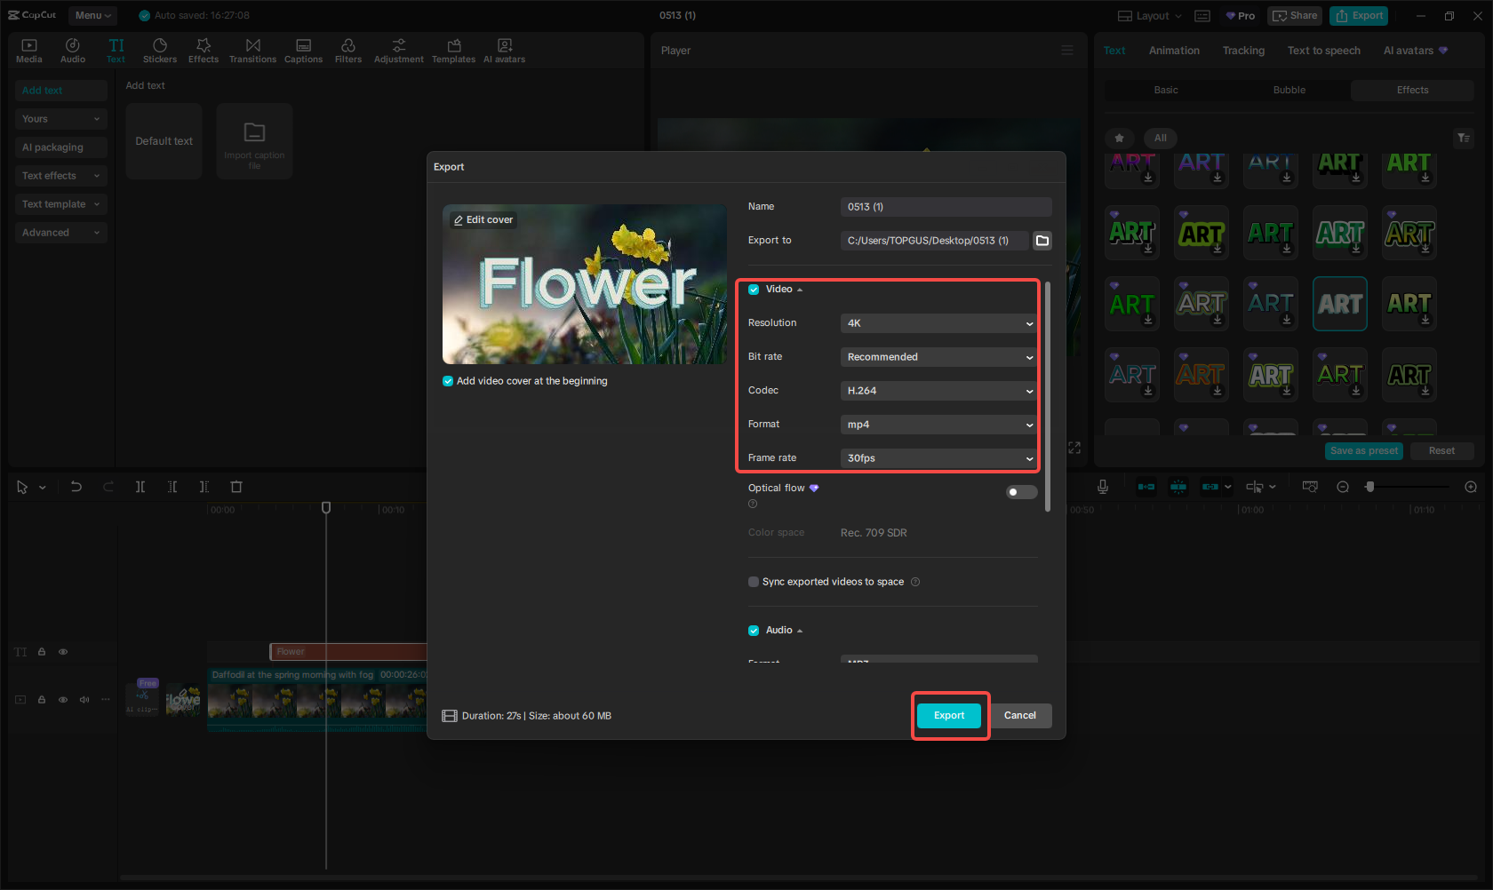The height and width of the screenshot is (890, 1493).
Task: Select the Flower text clip on timeline
Action: [348, 652]
